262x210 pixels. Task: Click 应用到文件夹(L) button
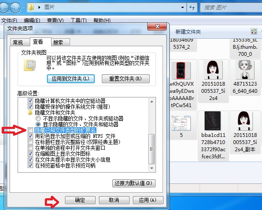pyautogui.click(x=71, y=79)
